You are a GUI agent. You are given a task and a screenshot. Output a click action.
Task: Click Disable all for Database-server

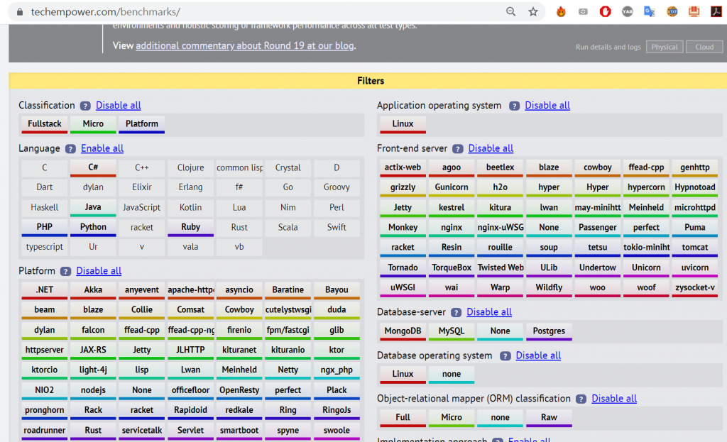(489, 311)
